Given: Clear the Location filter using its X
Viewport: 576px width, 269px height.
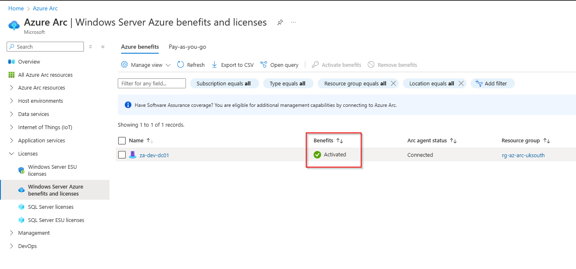Looking at the screenshot, I should point(461,83).
